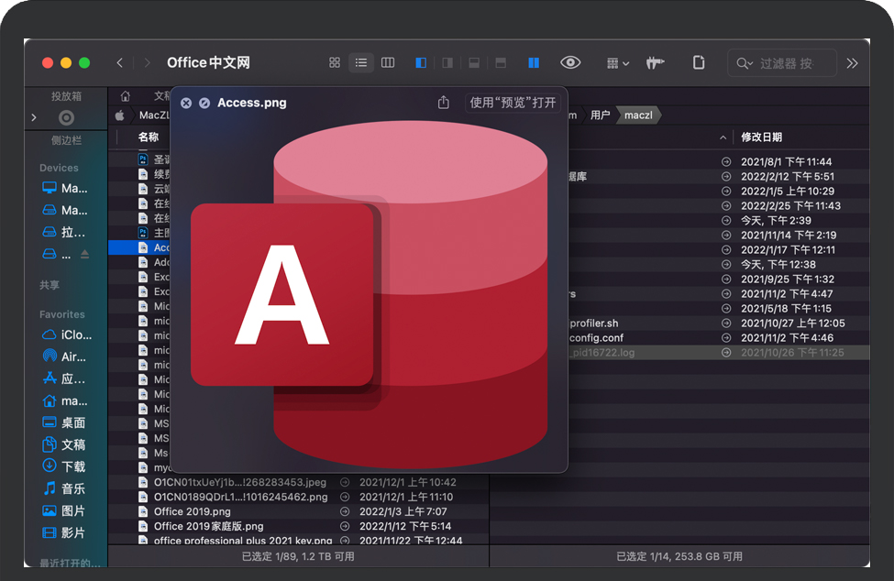Switch to list view mode

(361, 62)
